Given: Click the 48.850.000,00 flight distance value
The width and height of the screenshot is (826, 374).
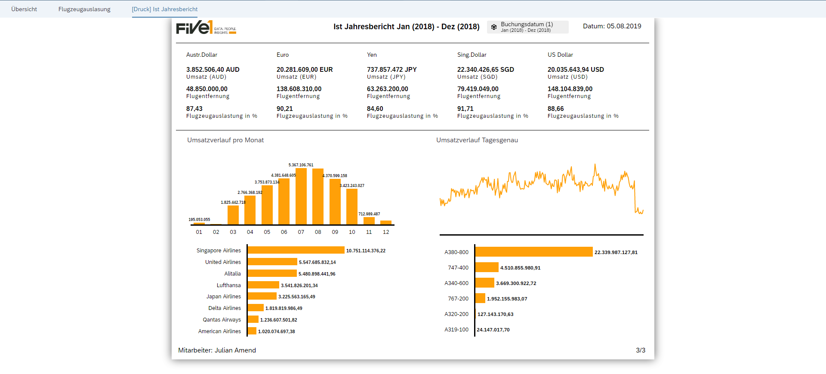Looking at the screenshot, I should 207,89.
